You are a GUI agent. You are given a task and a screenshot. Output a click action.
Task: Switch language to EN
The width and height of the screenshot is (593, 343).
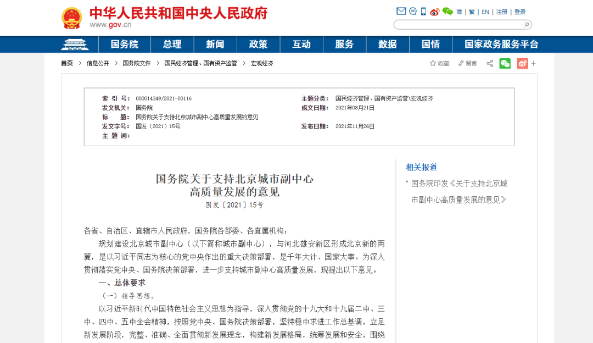484,11
